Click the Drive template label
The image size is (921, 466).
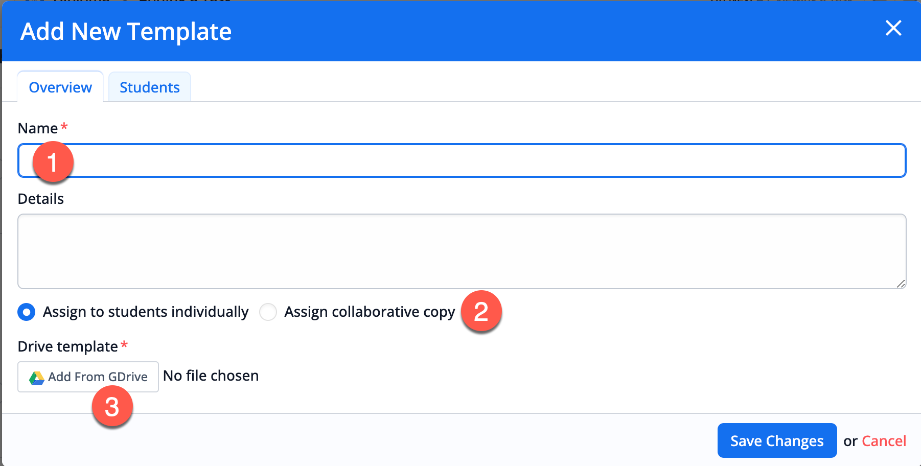pos(68,346)
